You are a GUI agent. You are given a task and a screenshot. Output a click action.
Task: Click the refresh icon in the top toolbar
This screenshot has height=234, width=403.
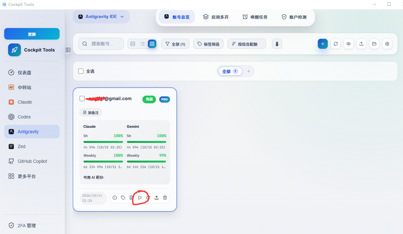336,44
